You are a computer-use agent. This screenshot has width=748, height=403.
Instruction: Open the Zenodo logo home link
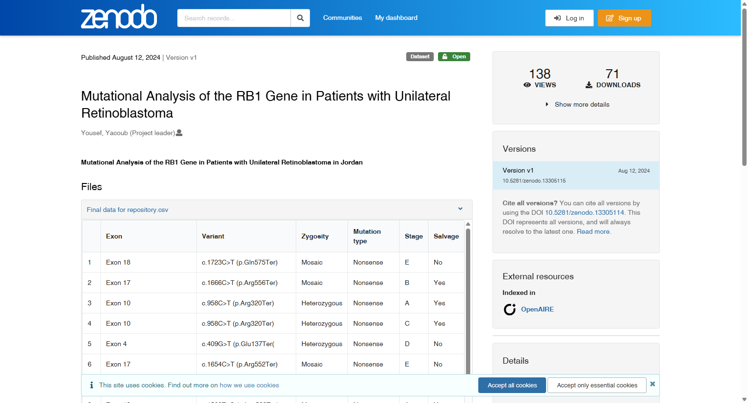pyautogui.click(x=119, y=17)
